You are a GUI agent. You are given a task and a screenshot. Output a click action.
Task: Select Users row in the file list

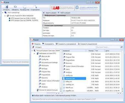68,69
